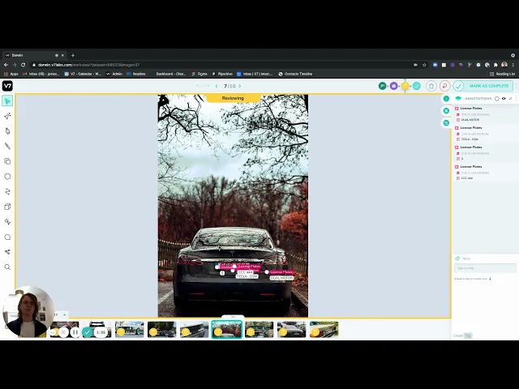Open the thumbnail right of selected one
This screenshot has width=519, height=389.
coord(259,329)
